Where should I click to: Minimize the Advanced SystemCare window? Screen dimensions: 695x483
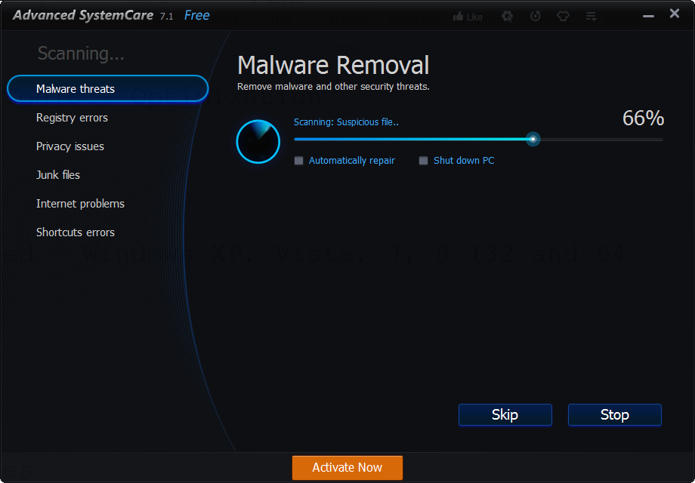(648, 17)
